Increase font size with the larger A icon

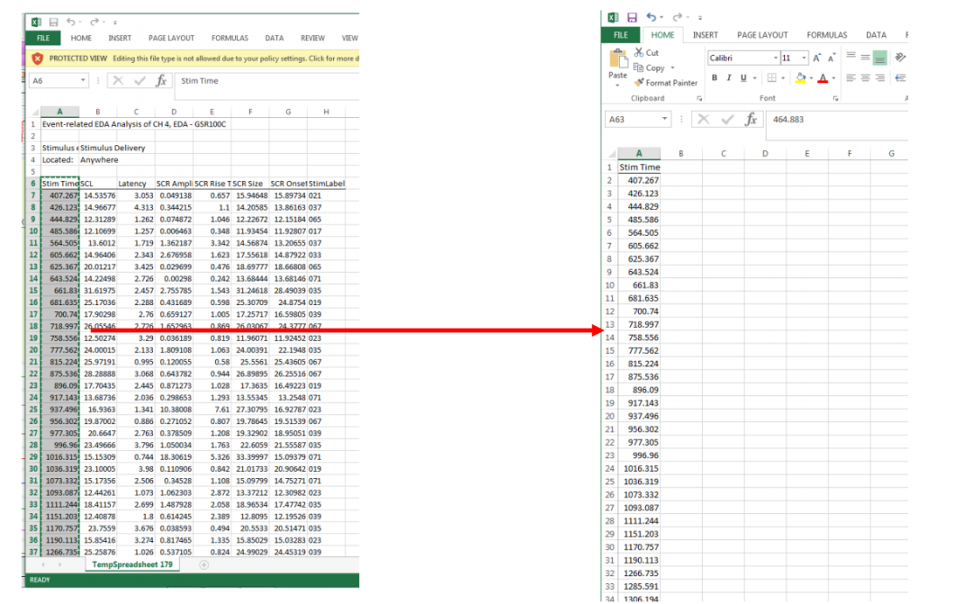pyautogui.click(x=817, y=58)
